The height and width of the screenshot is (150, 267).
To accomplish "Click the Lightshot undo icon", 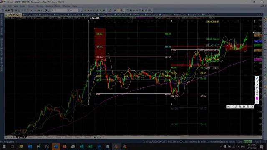I will [257, 102].
